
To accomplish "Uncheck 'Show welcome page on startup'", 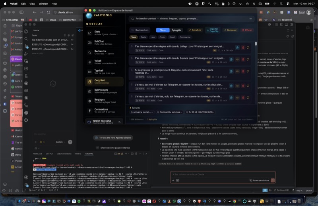I will (x=97, y=148).
